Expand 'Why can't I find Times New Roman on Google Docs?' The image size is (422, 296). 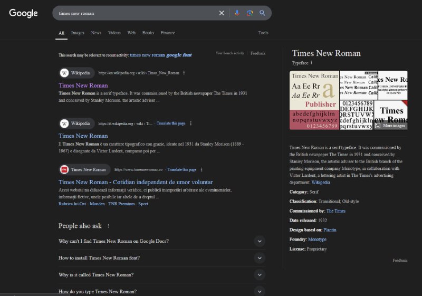pyautogui.click(x=162, y=241)
